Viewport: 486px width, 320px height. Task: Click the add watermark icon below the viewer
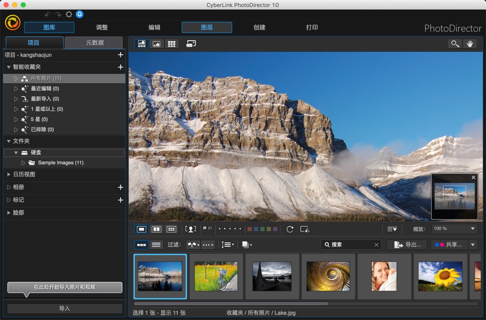click(x=304, y=229)
